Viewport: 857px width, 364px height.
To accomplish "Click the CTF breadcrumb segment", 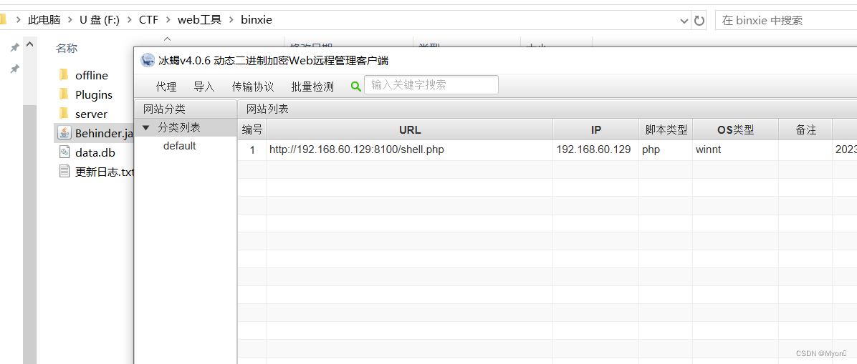I will pyautogui.click(x=148, y=20).
